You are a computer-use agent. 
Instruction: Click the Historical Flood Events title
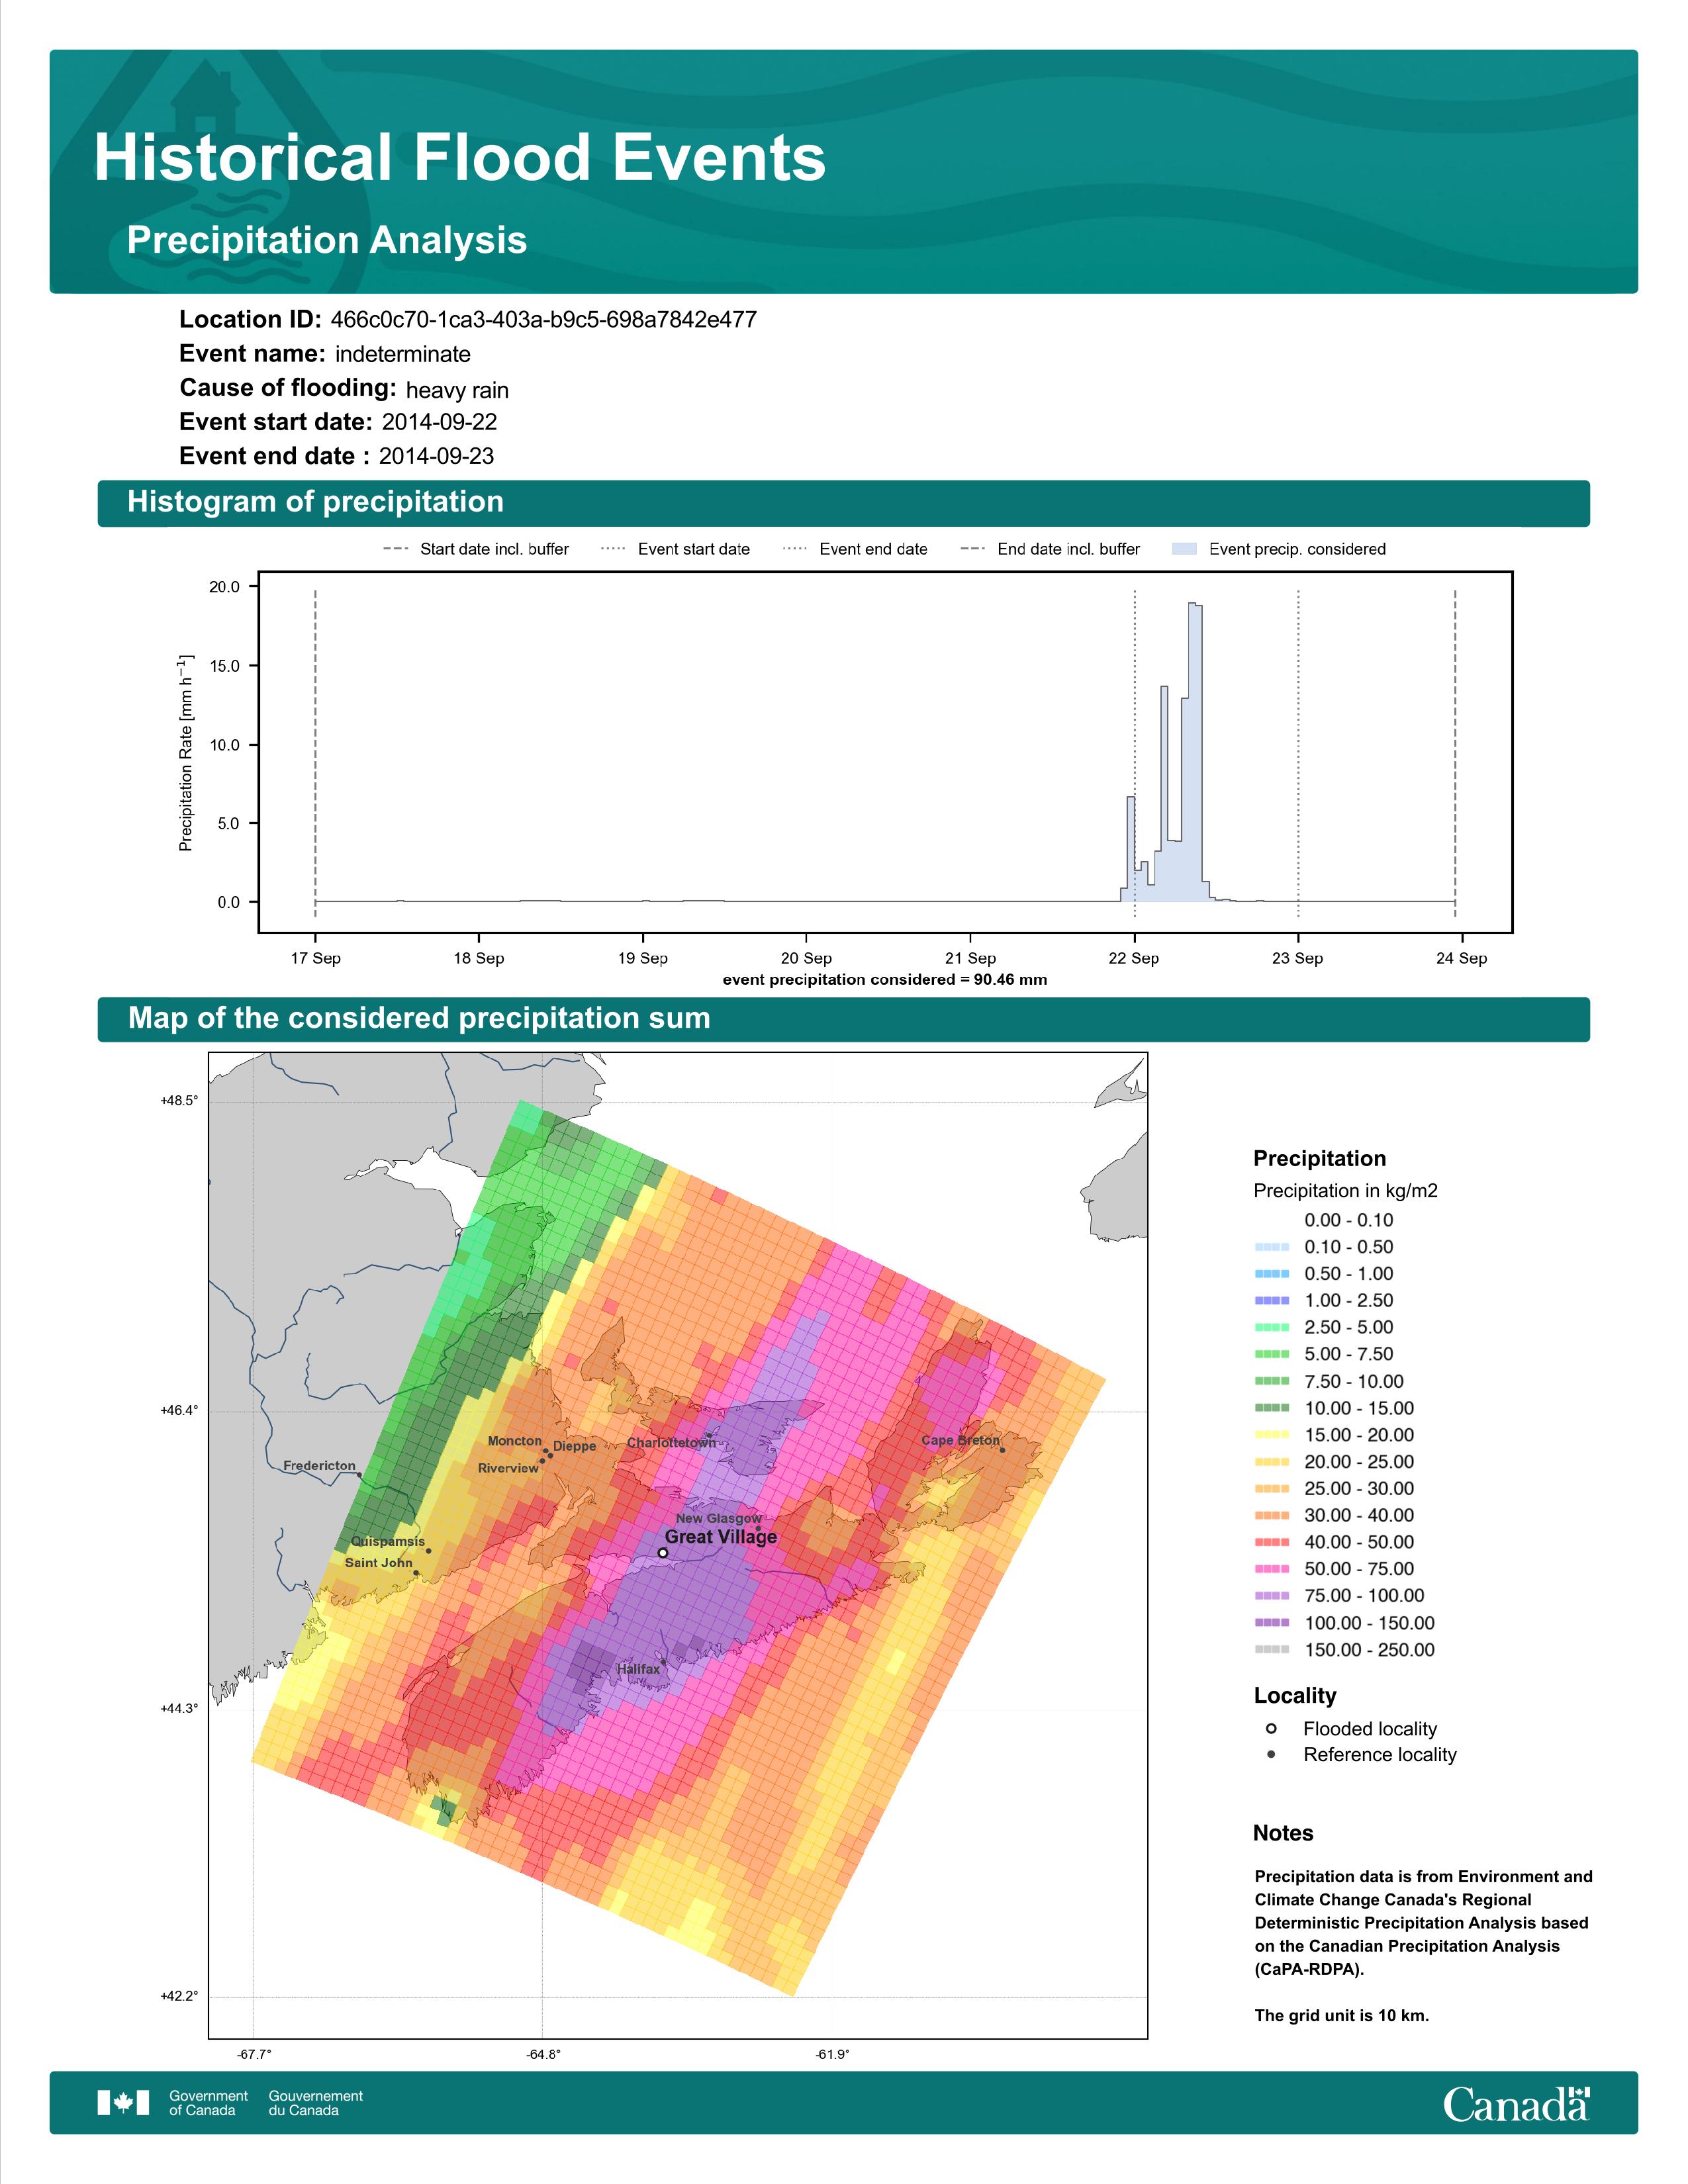tap(460, 158)
